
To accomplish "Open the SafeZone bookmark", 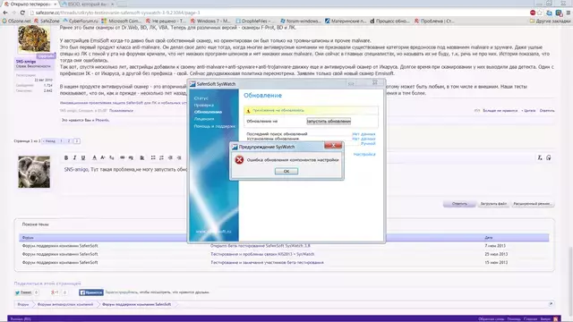I will 47,21.
